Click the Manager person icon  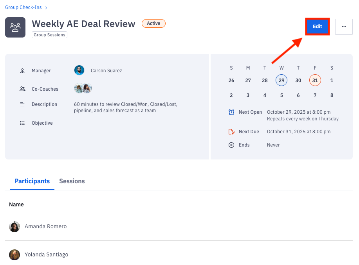(22, 71)
